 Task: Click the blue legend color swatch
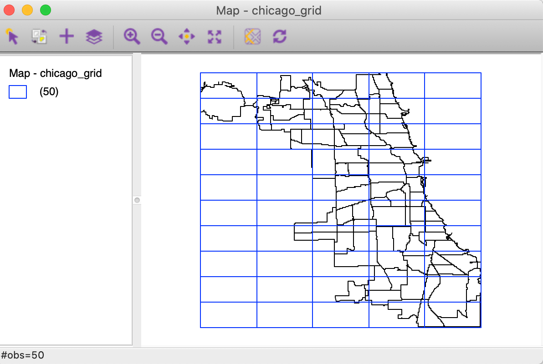coord(17,92)
